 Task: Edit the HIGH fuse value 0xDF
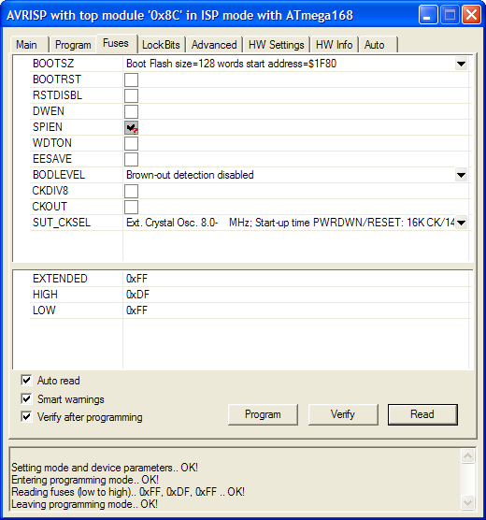(x=137, y=295)
